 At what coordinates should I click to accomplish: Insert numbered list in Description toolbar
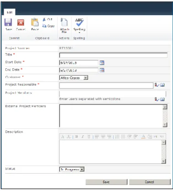click(117, 136)
